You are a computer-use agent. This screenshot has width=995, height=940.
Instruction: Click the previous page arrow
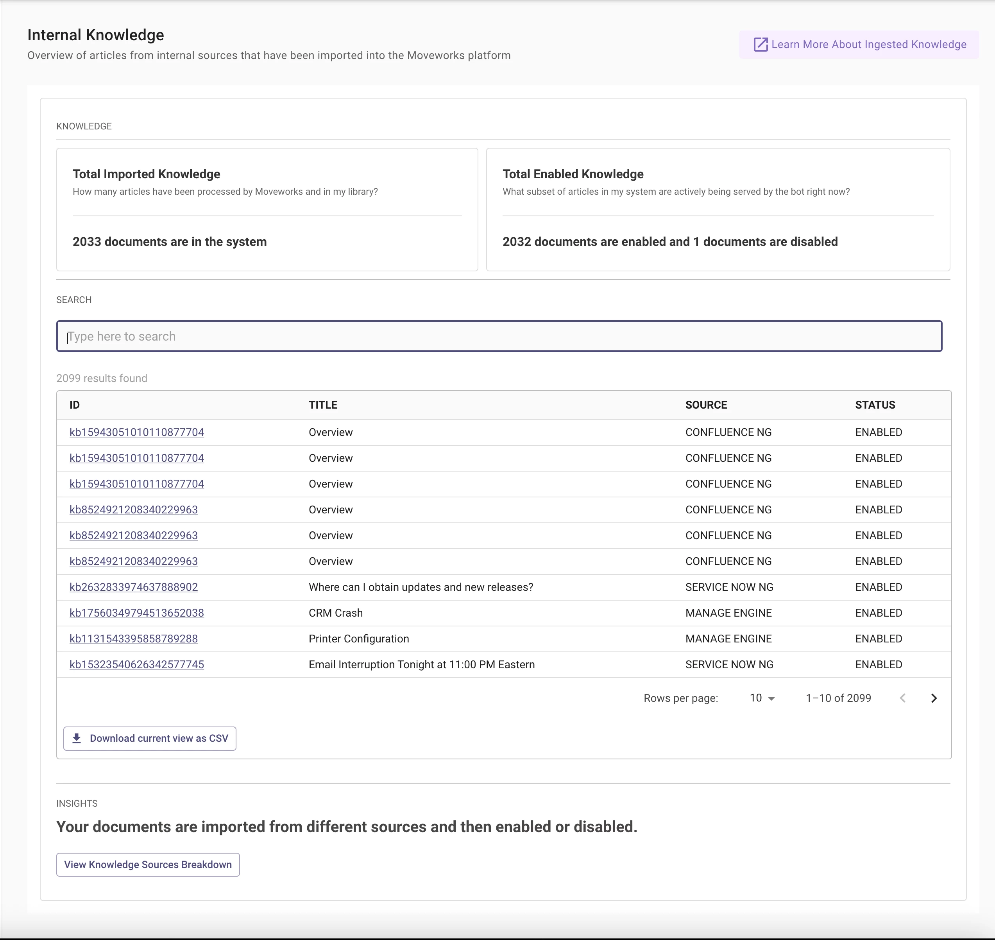tap(902, 698)
